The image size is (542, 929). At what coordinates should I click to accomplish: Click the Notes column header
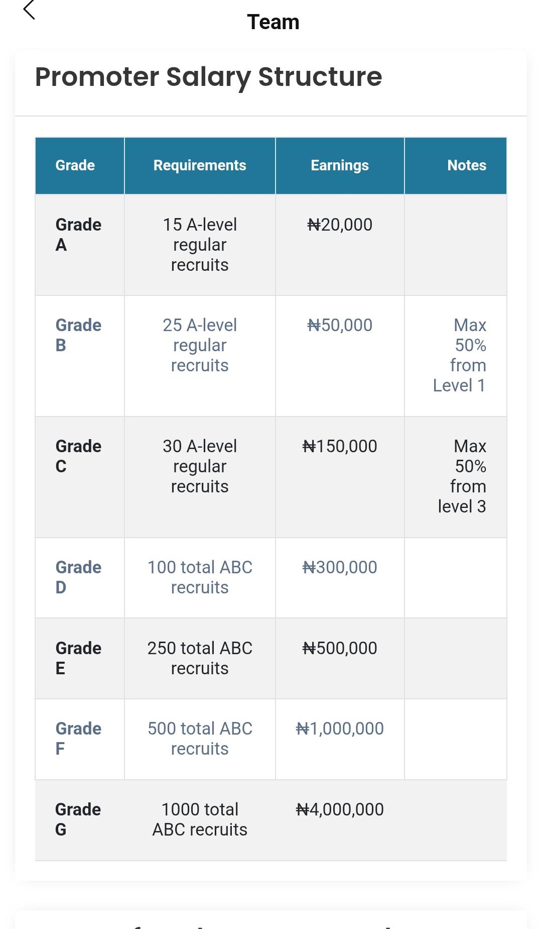pyautogui.click(x=466, y=165)
